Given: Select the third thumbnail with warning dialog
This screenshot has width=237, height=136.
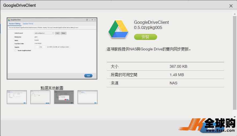Looking at the screenshot, I should point(64,97).
